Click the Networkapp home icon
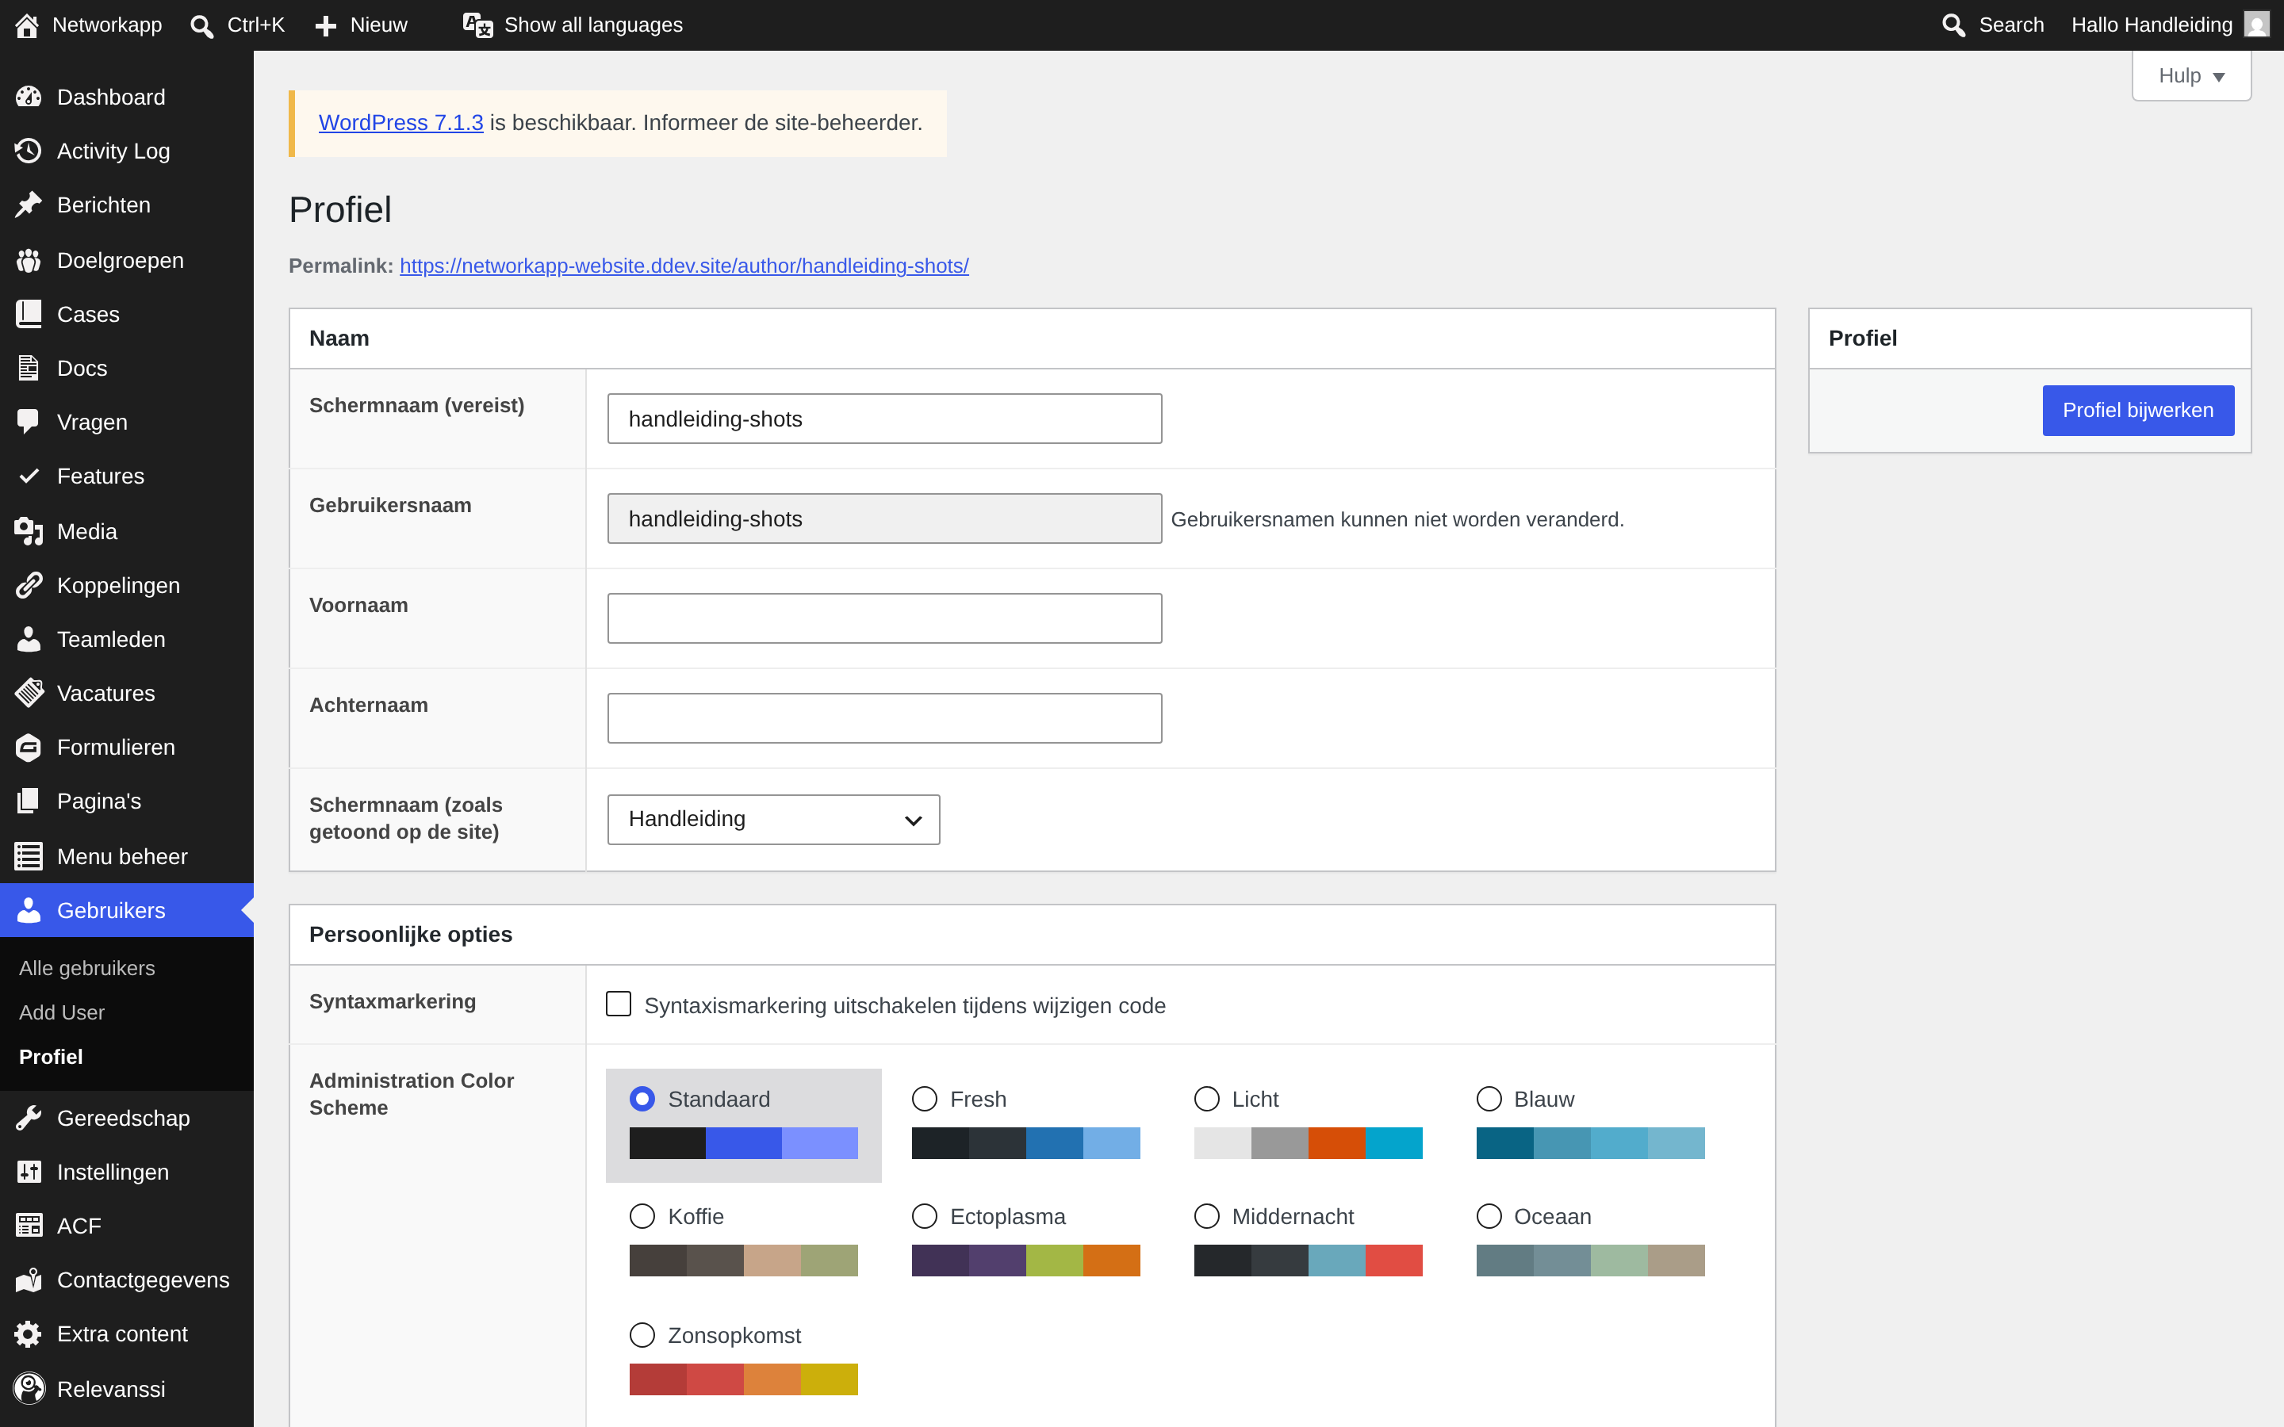Viewport: 2284px width, 1427px height. (26, 25)
